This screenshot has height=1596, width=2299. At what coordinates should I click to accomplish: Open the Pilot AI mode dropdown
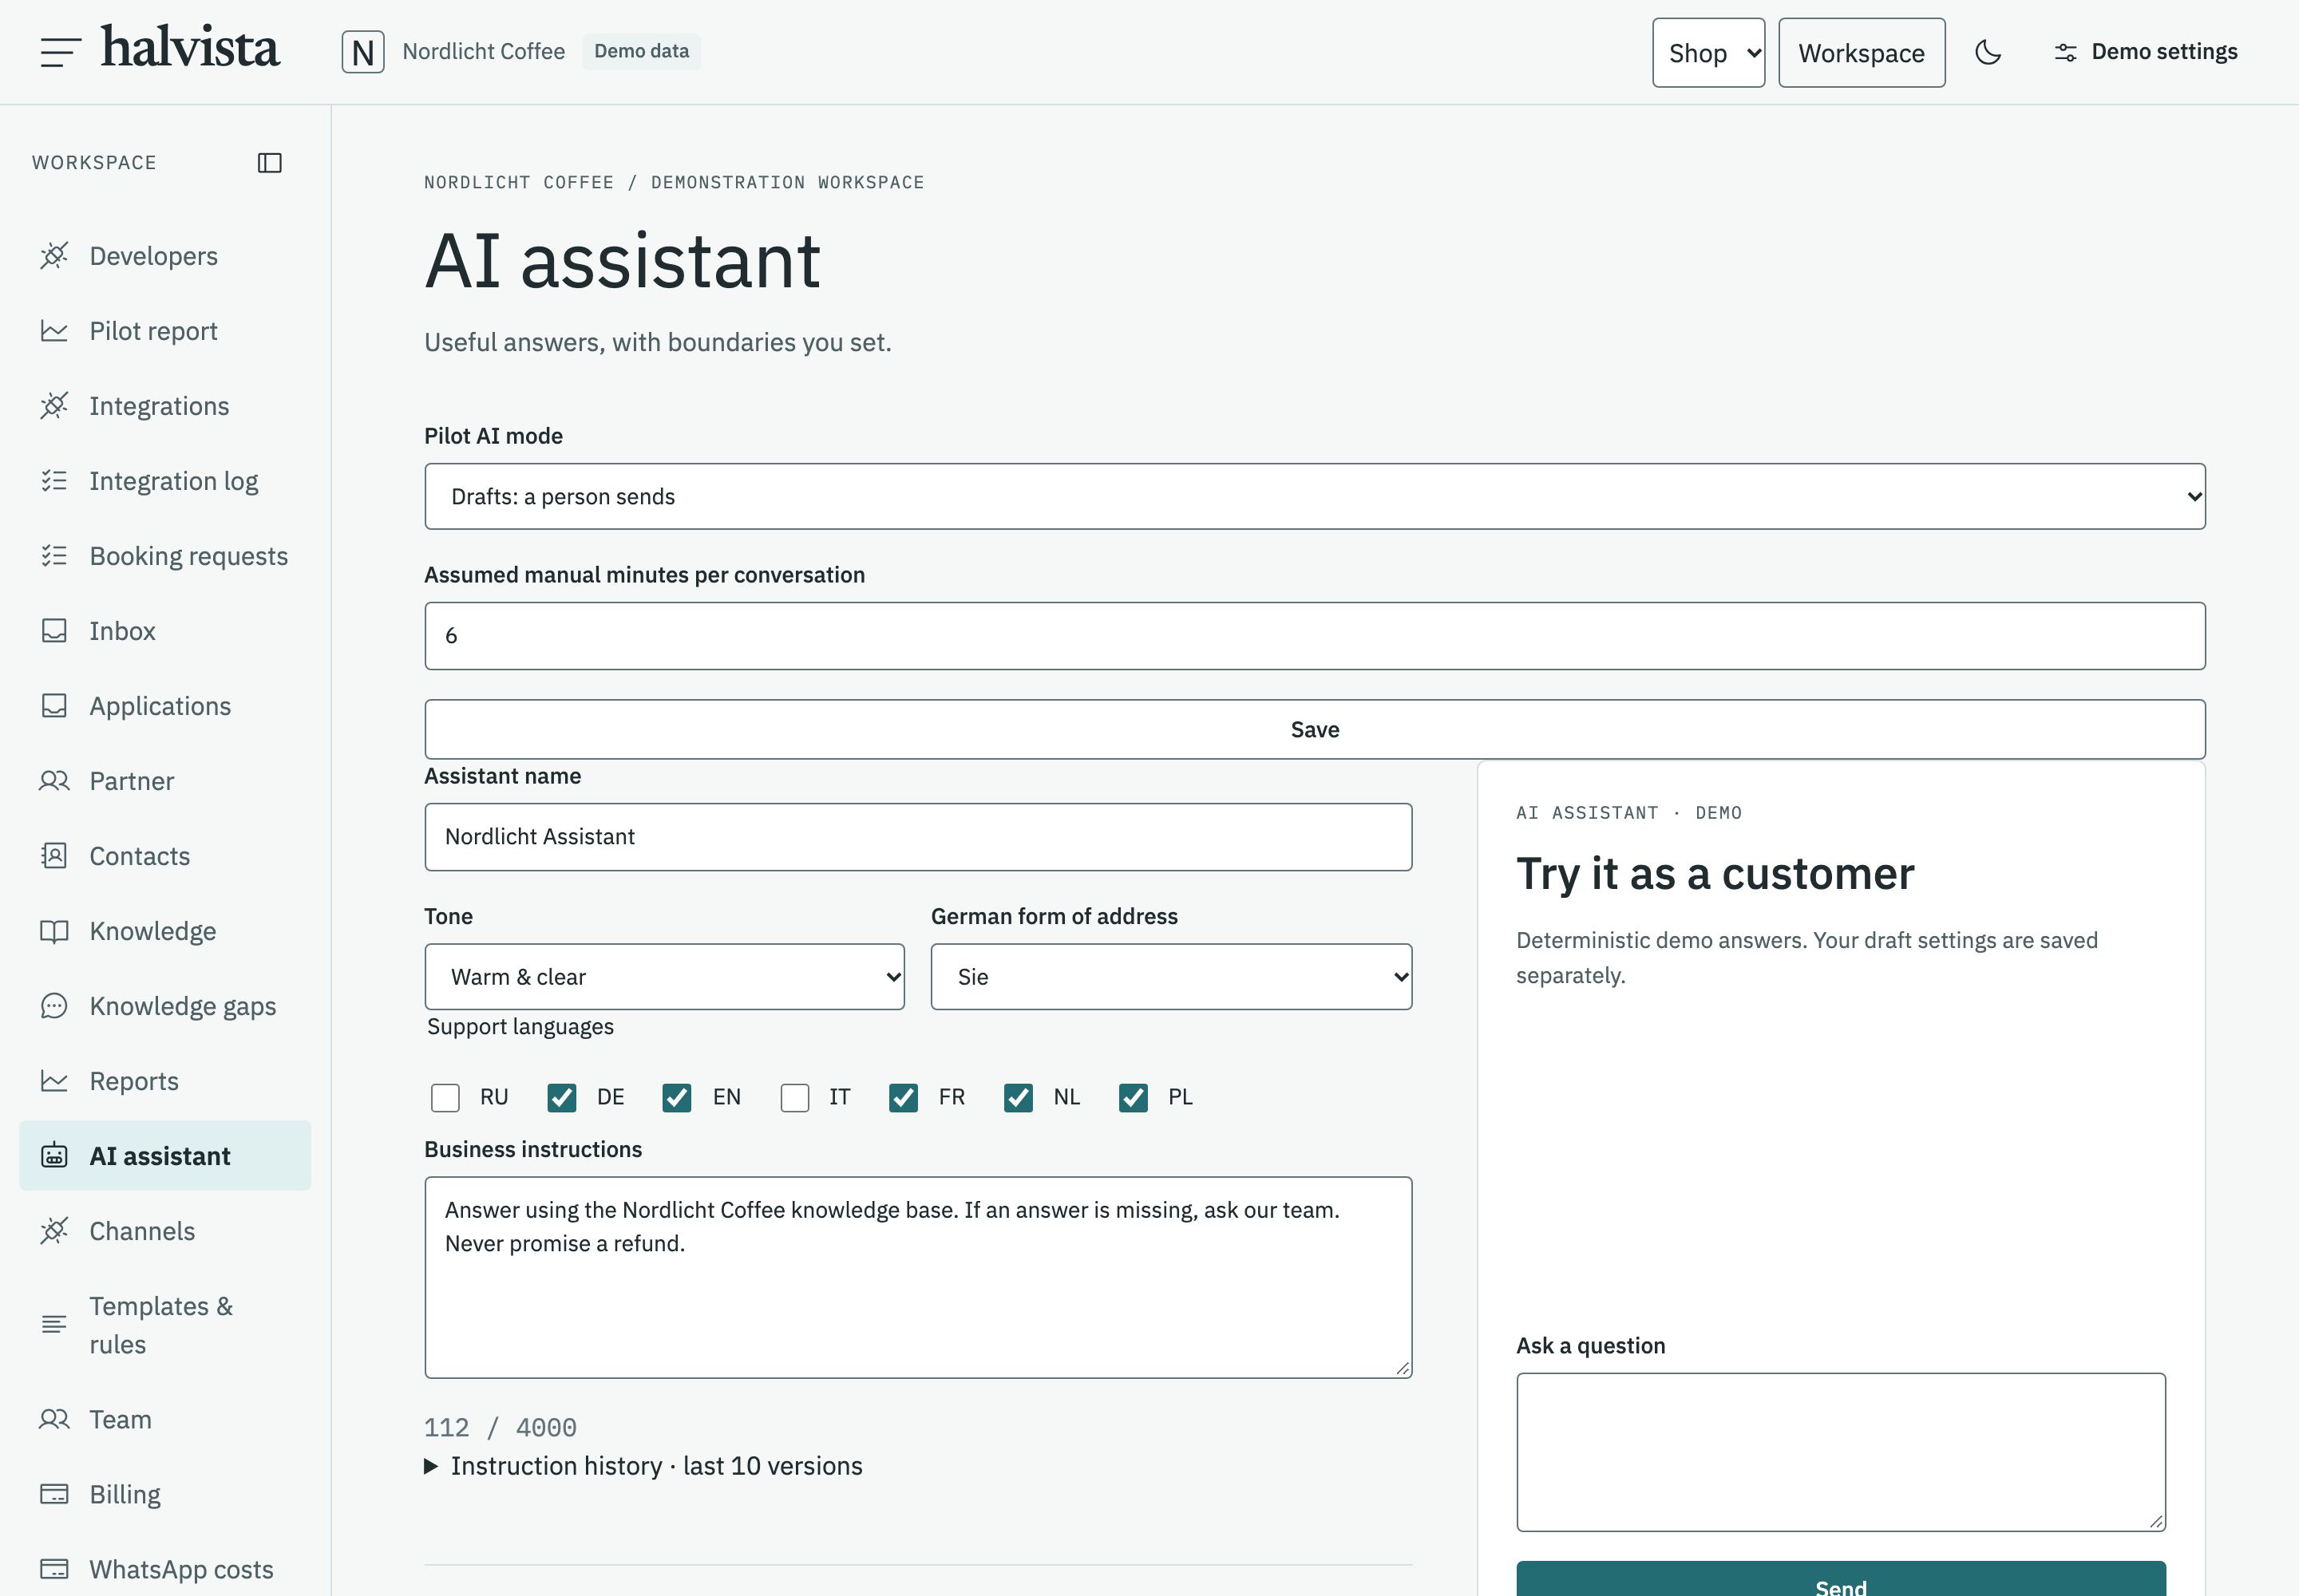tap(1315, 497)
